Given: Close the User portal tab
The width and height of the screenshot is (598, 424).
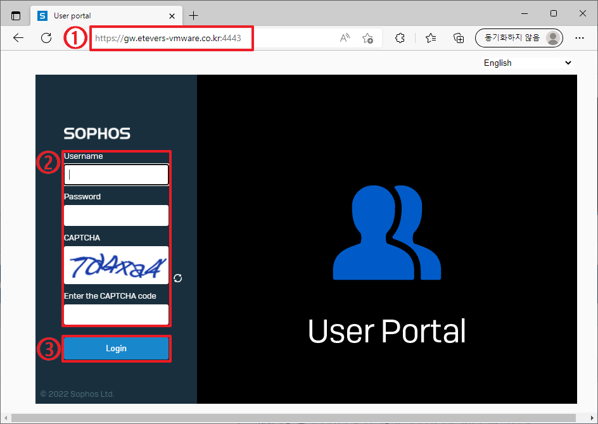Looking at the screenshot, I should (x=172, y=16).
